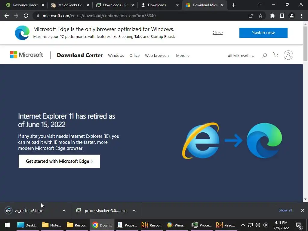Image resolution: width=308 pixels, height=231 pixels.
Task: Click the network icon in system tray
Action: click(x=250, y=225)
